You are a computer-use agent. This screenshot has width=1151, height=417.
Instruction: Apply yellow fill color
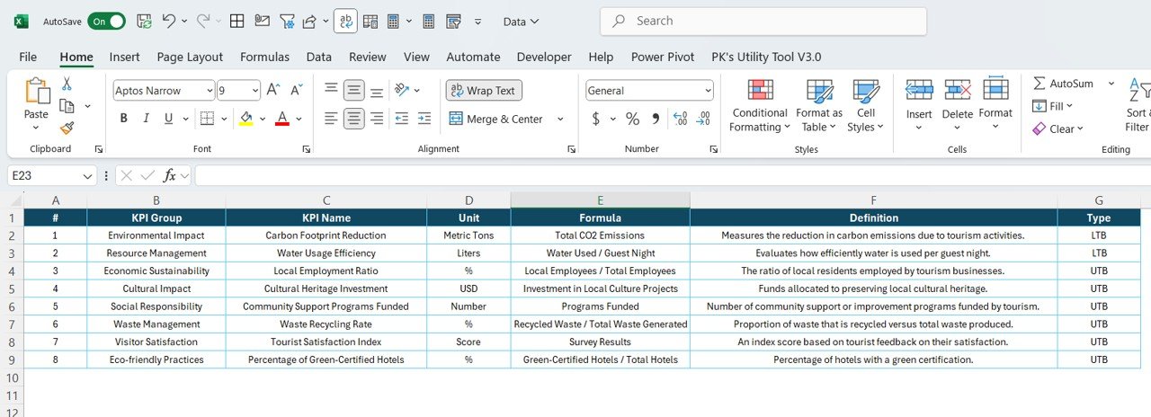246,119
